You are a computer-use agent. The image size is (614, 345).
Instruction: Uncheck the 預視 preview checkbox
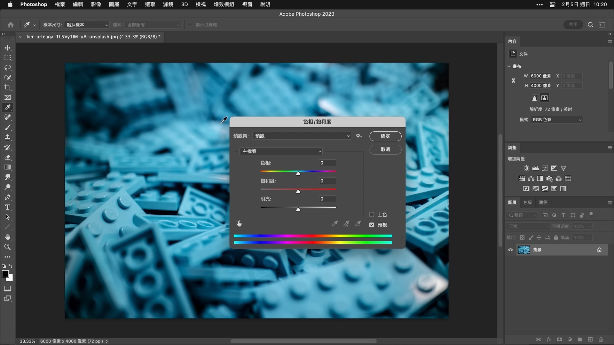click(372, 225)
